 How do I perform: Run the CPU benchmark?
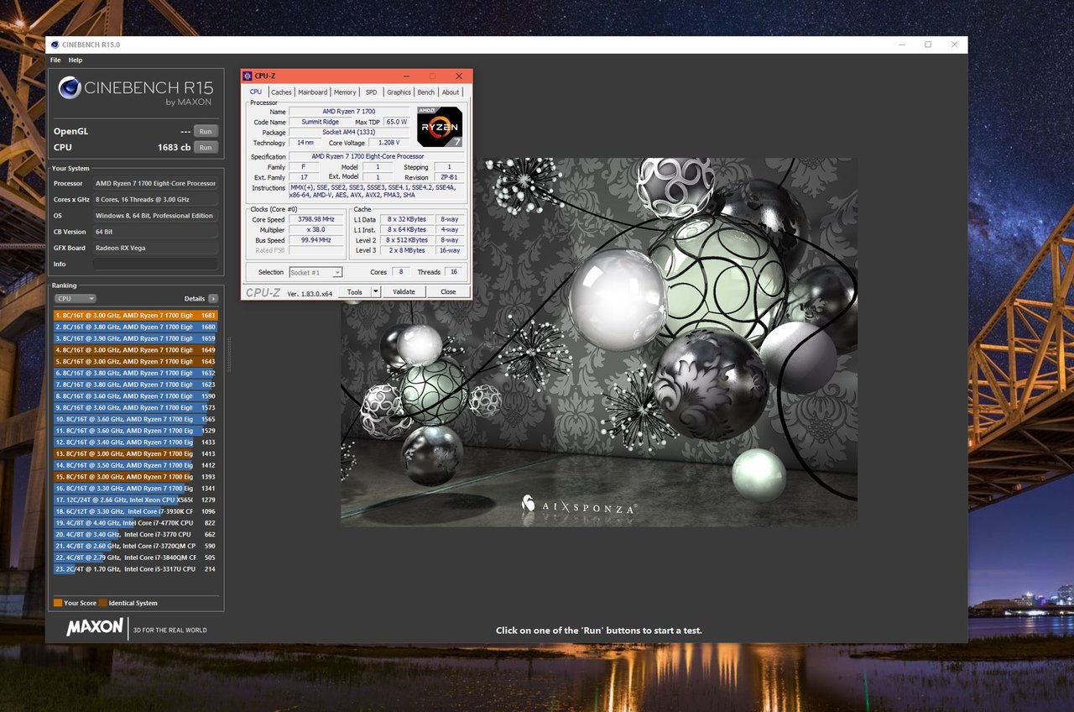point(206,147)
